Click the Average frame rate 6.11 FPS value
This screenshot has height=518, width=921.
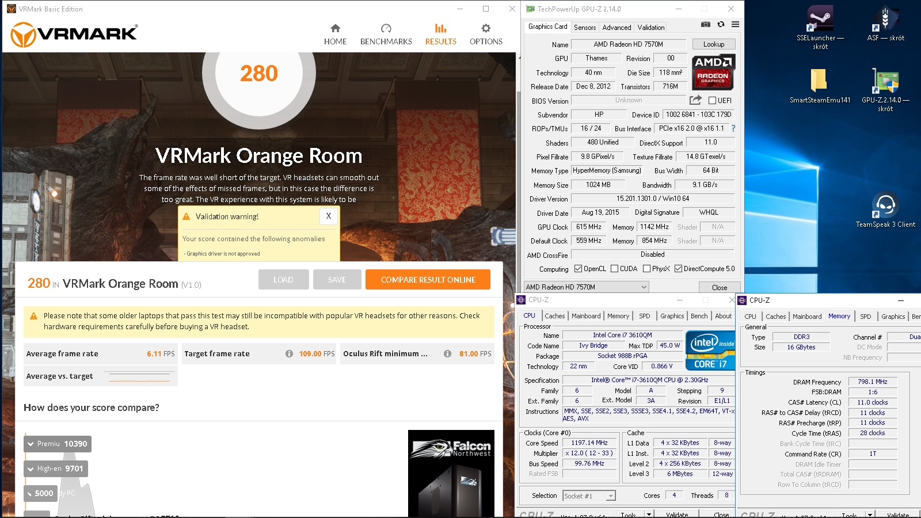coord(161,354)
